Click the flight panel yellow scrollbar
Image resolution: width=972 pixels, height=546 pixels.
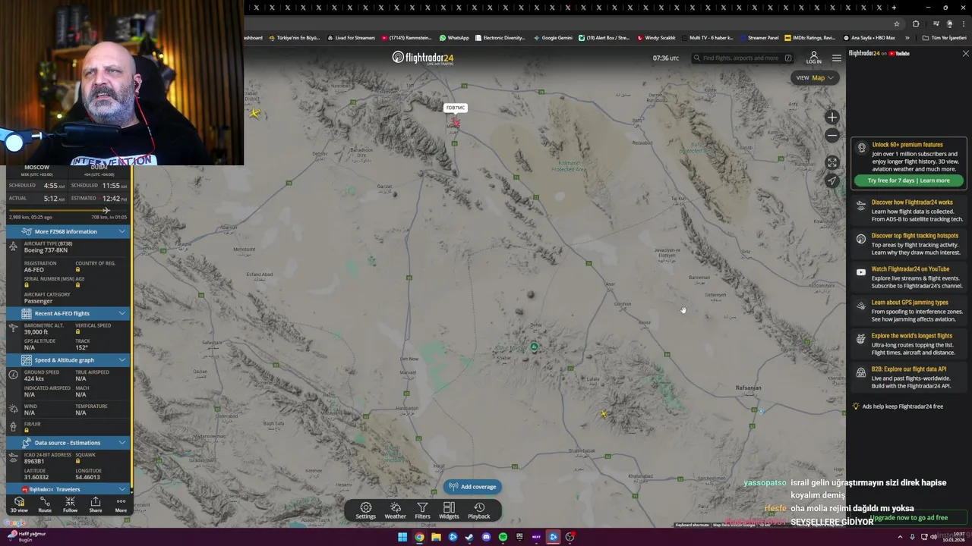pyautogui.click(x=132, y=326)
